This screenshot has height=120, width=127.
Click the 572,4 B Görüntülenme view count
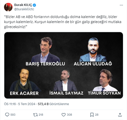pyautogui.click(x=53, y=104)
